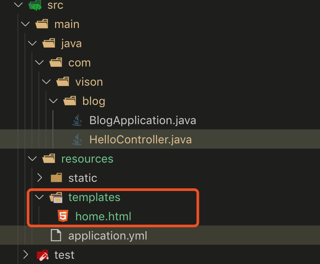
Task: Click the templates folder icon
Action: [x=56, y=197]
